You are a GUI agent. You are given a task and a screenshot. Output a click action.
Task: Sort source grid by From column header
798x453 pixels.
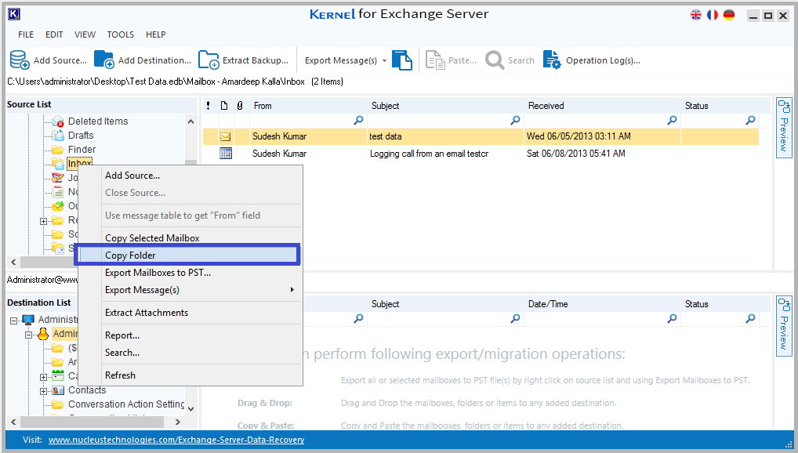(263, 106)
